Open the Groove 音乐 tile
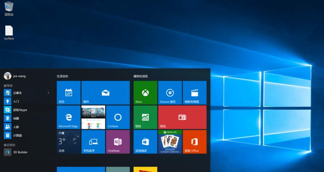Image resolution: width=324 pixels, height=172 pixels. 170,92
